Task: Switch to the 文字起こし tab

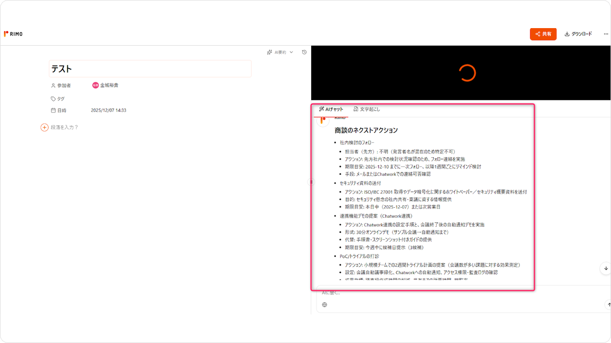Action: 367,109
